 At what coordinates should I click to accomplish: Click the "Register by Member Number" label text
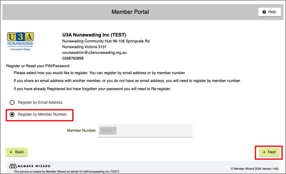(x=42, y=114)
